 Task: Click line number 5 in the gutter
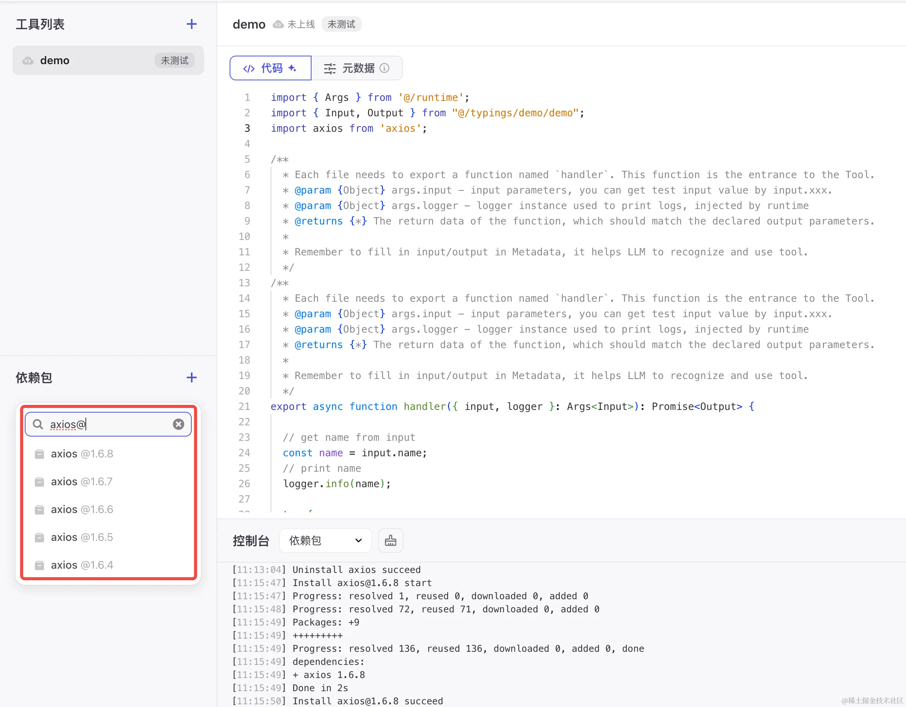click(247, 159)
